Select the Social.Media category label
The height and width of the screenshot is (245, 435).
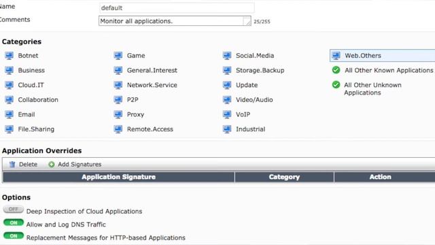click(255, 56)
